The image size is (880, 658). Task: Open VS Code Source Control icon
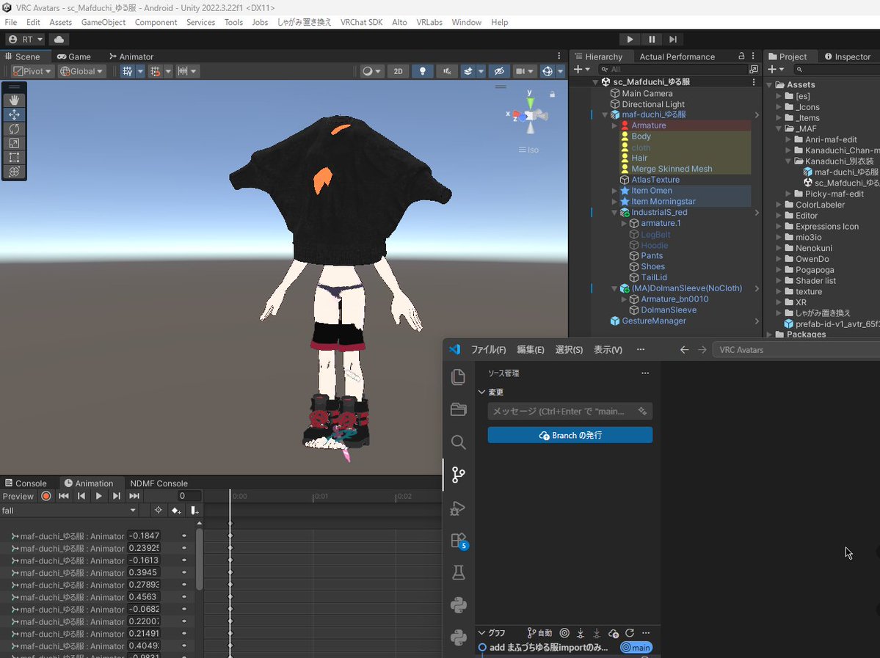[459, 475]
